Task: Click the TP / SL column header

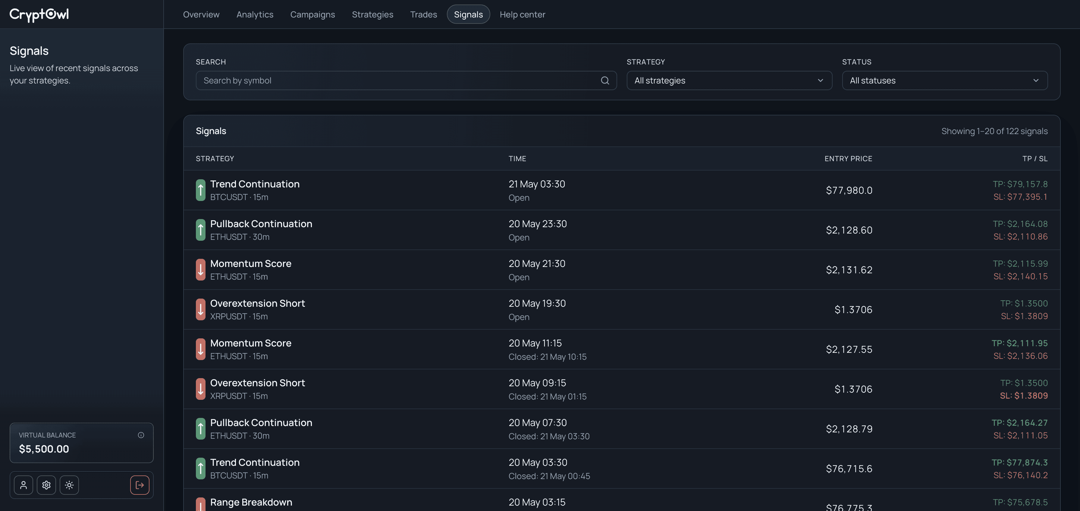Action: [x=1035, y=158]
